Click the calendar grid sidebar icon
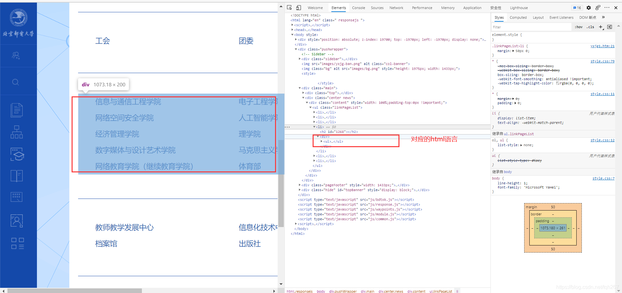This screenshot has width=622, height=293. click(x=17, y=197)
